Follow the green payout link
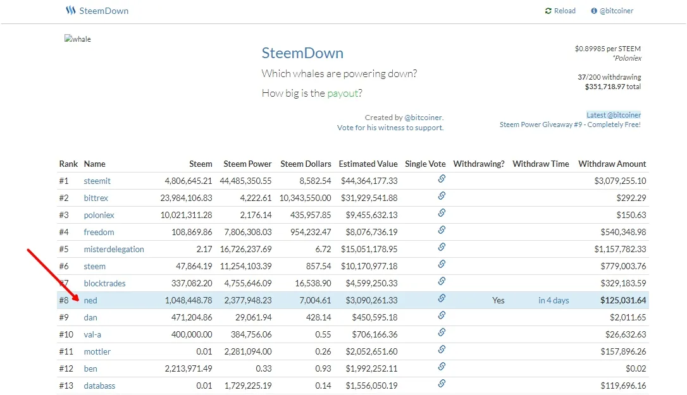Image resolution: width=687 pixels, height=395 pixels. tap(343, 94)
